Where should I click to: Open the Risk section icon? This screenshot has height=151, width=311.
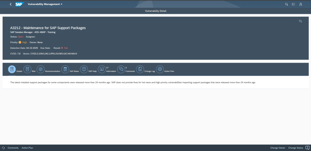click(27, 69)
